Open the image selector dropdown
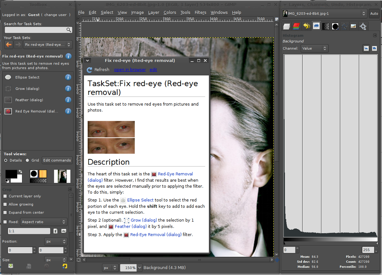Screen dimensions: 382x275 (x=324, y=14)
